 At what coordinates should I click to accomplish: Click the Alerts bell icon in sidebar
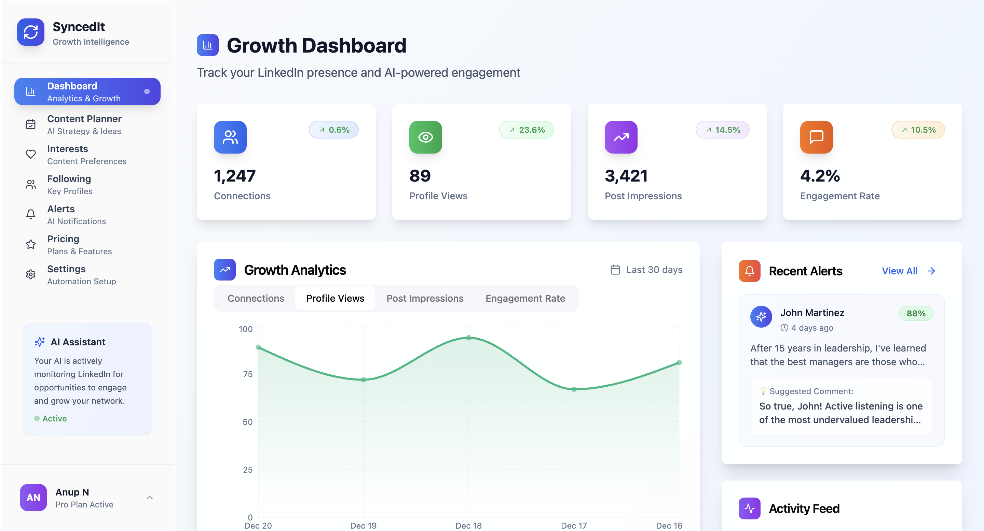pos(30,214)
